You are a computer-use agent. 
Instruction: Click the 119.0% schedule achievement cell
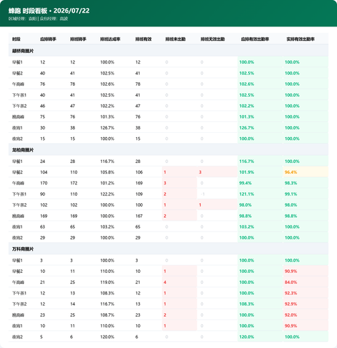pyautogui.click(x=107, y=282)
